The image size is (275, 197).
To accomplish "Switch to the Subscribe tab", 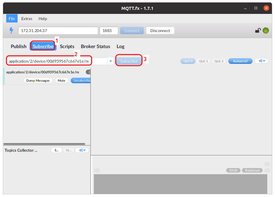I will pos(43,47).
